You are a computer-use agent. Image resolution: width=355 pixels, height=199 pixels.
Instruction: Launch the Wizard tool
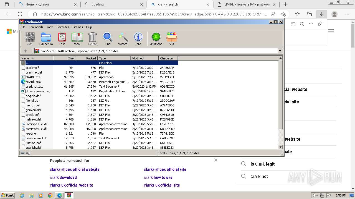click(x=123, y=39)
